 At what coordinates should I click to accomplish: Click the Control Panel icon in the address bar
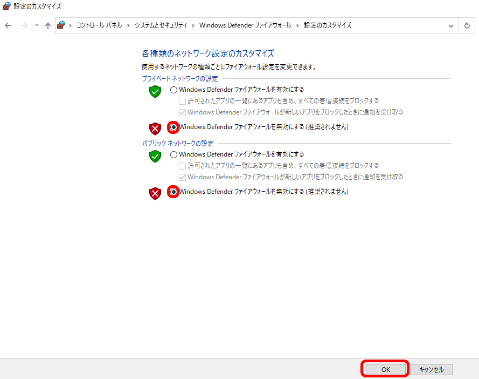(61, 25)
